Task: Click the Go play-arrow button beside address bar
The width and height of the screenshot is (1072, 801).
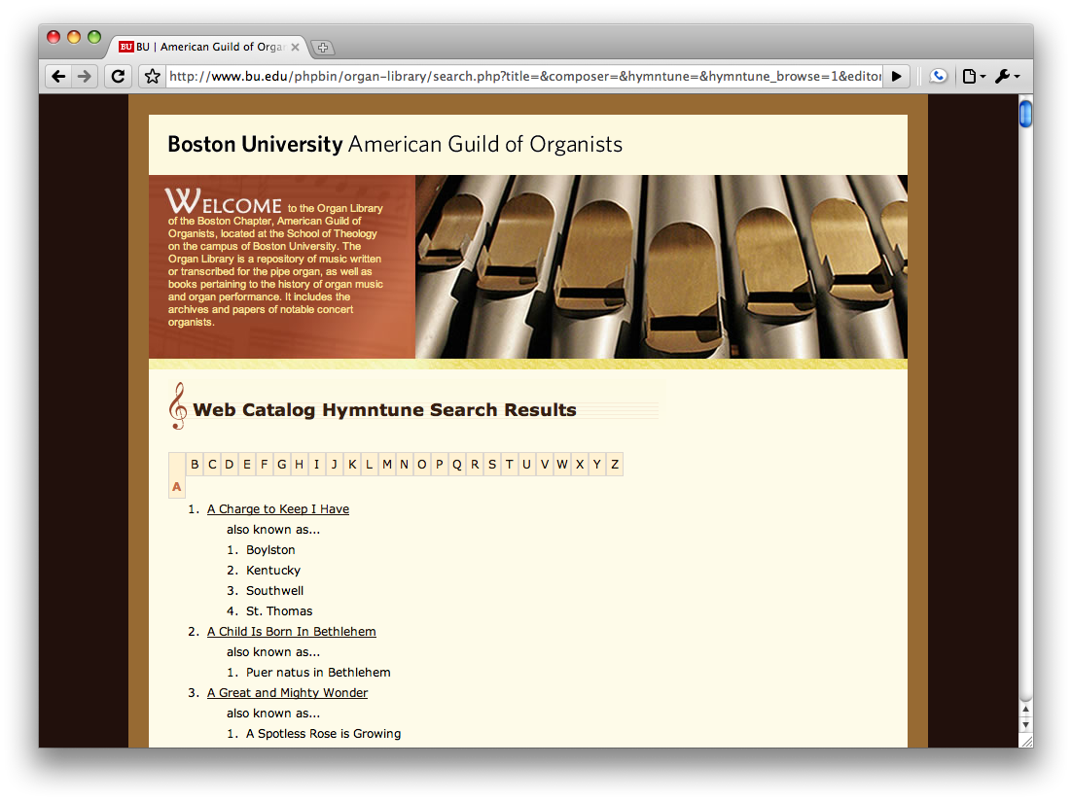Action: click(x=896, y=76)
